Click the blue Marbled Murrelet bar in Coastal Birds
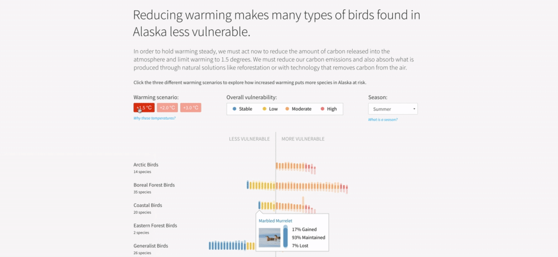 point(259,205)
